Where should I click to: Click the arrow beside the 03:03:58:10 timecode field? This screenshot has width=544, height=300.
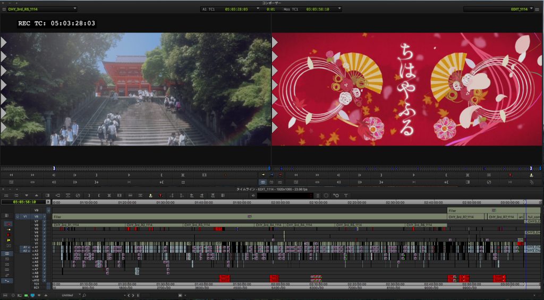pyautogui.click(x=48, y=202)
